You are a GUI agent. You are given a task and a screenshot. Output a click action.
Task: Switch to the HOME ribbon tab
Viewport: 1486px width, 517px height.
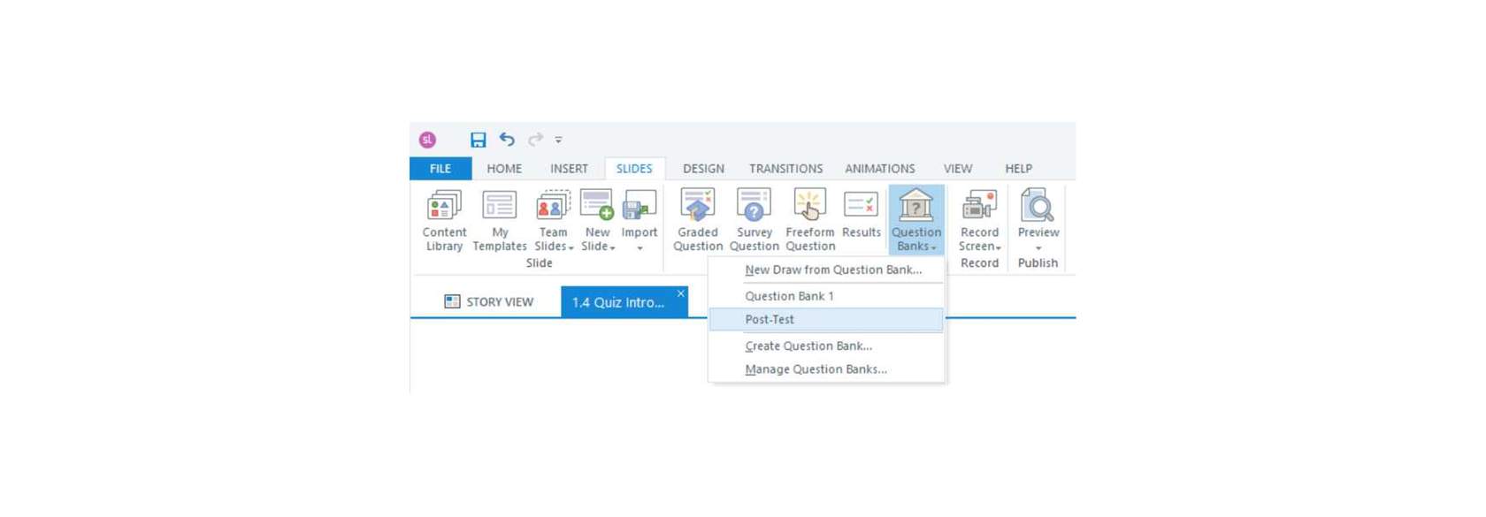tap(504, 168)
